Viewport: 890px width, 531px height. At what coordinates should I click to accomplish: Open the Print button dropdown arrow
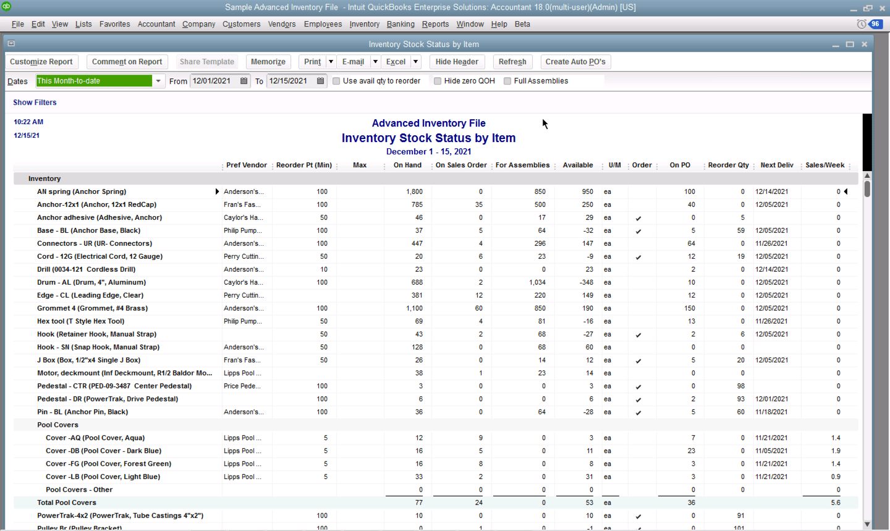pos(331,62)
